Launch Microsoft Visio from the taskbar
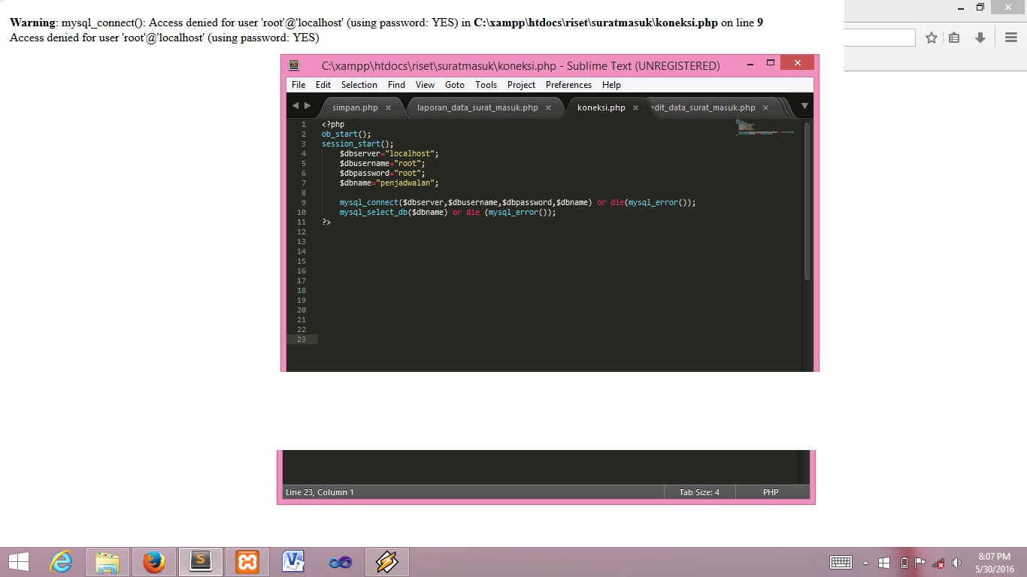The image size is (1027, 577). (x=293, y=562)
